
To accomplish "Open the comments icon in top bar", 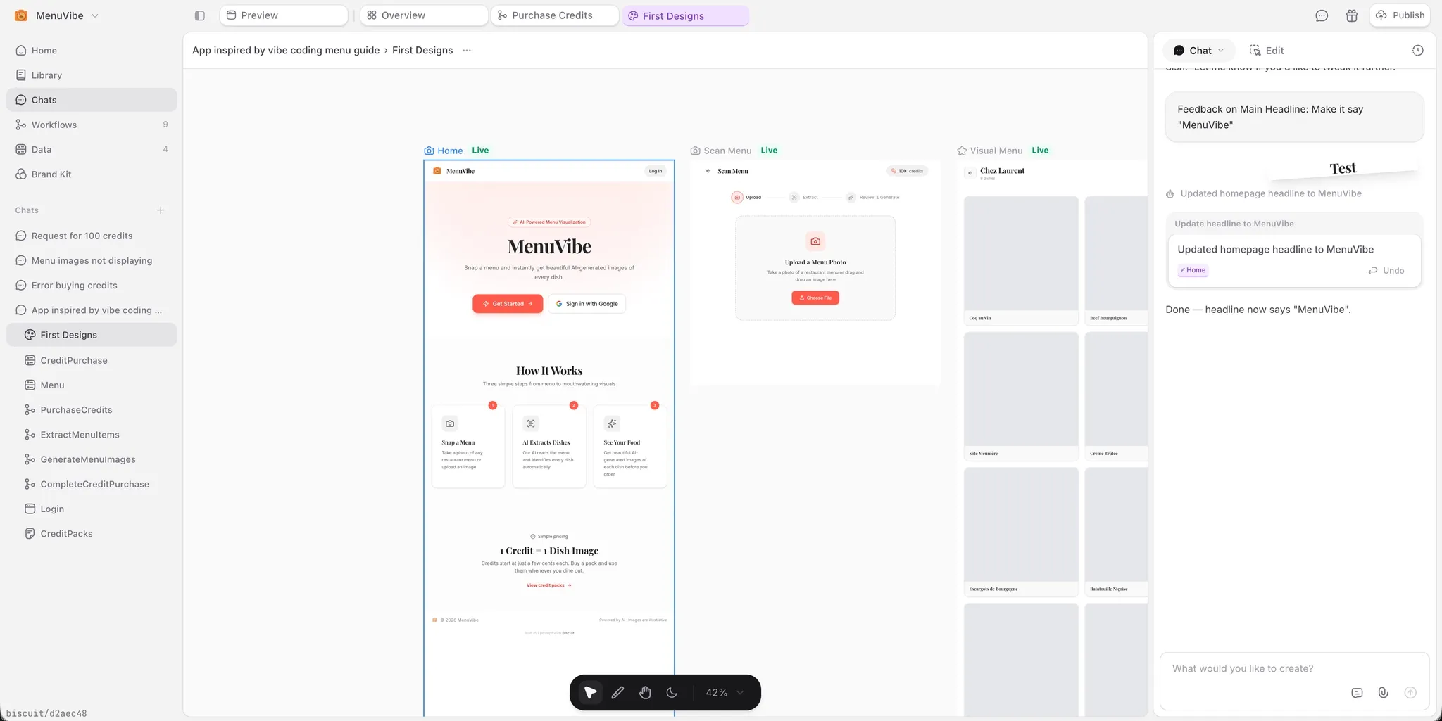I will click(1322, 15).
